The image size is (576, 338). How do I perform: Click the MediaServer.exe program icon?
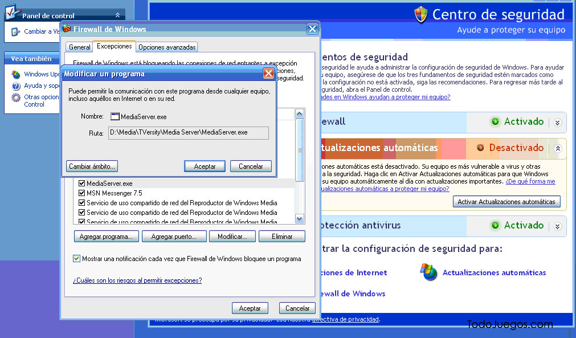(115, 116)
